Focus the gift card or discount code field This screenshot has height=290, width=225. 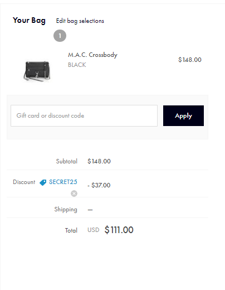tap(84, 115)
